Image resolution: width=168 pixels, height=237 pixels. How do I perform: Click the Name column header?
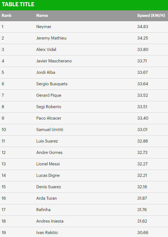42,16
